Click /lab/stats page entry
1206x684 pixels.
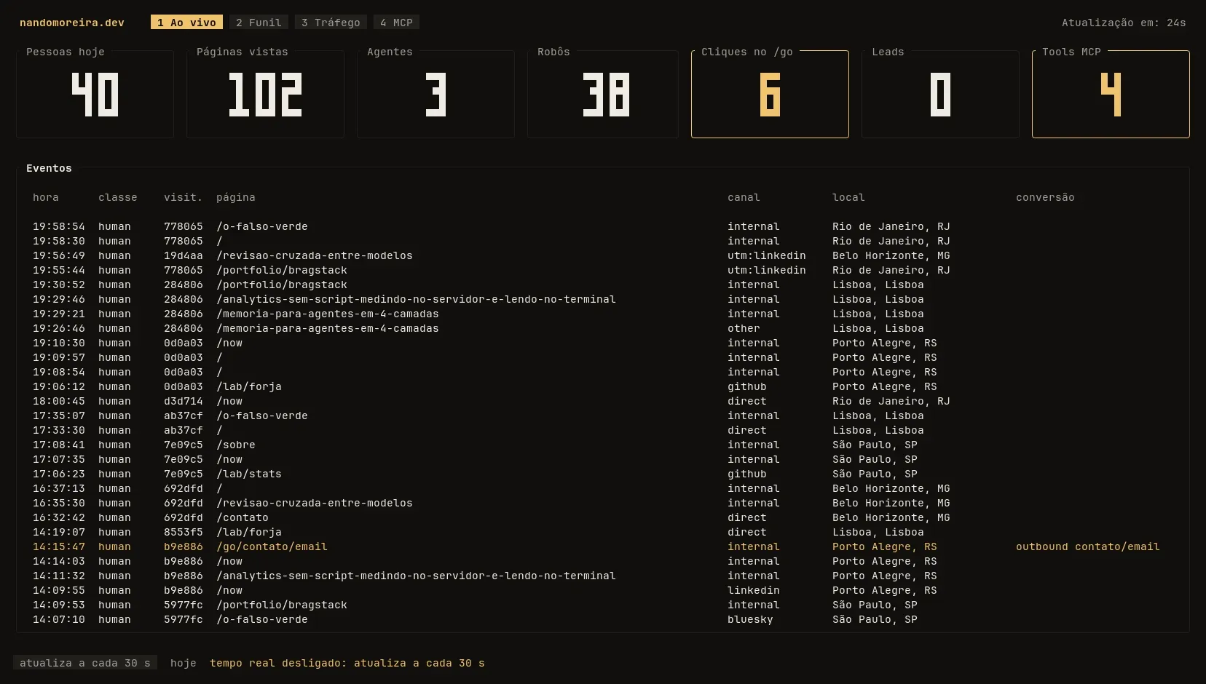tap(249, 474)
